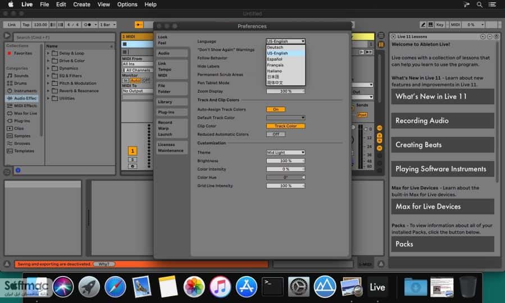The width and height of the screenshot is (505, 303).
Task: Set Monitor to Auto
Action: click(135, 80)
